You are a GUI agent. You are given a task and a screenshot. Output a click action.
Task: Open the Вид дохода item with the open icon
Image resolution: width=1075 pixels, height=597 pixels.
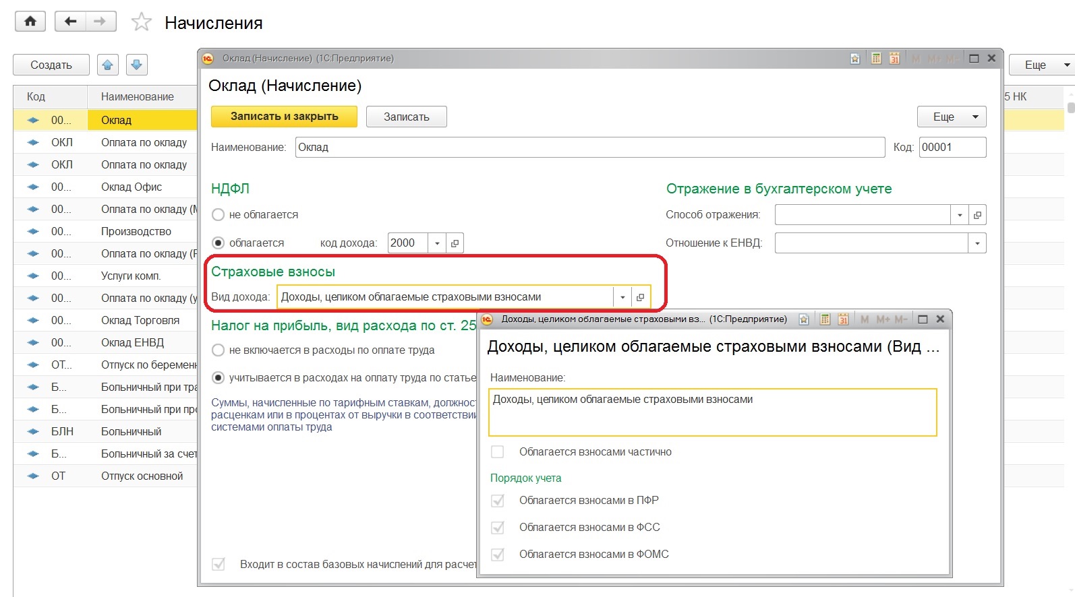pyautogui.click(x=640, y=297)
